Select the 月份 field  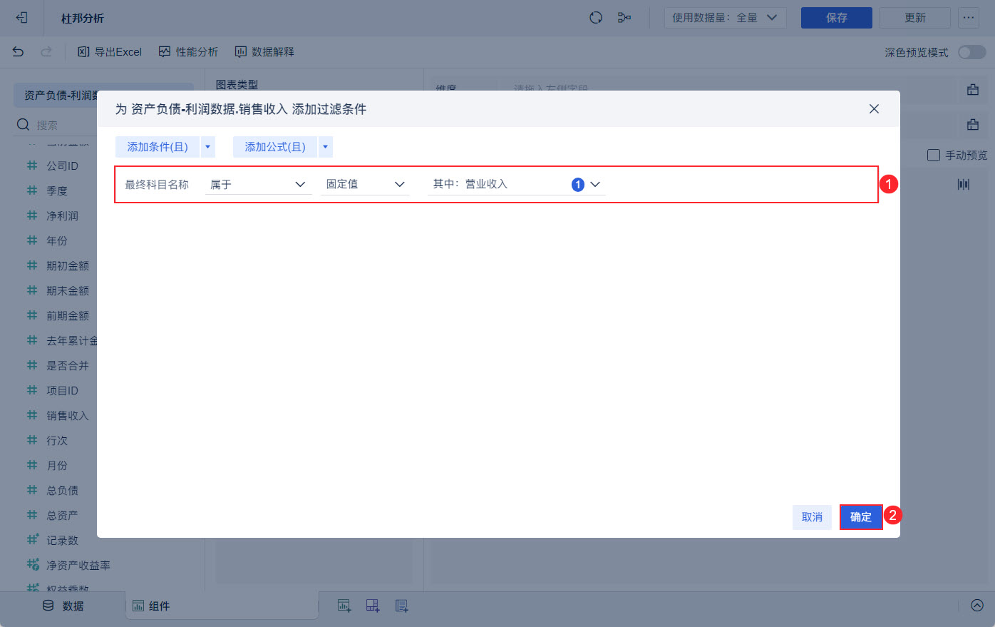[x=57, y=465]
